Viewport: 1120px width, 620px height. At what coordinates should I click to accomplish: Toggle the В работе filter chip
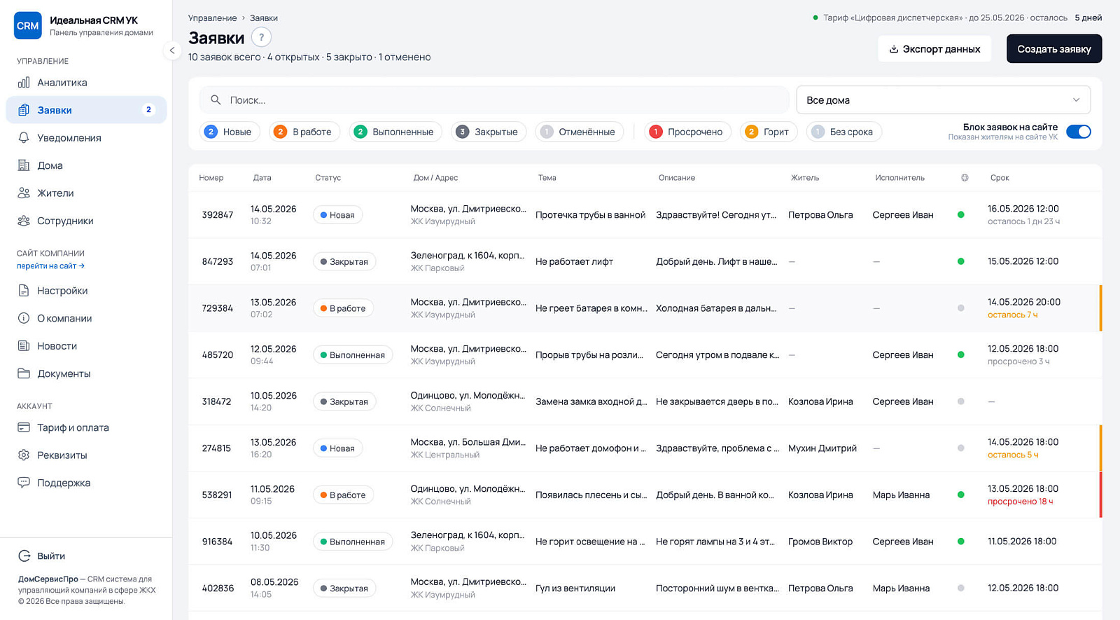(x=304, y=132)
